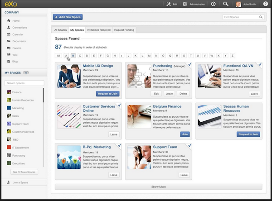The height and width of the screenshot is (201, 272).
Task: Click the Support Team sidebar icon
Action: [9, 124]
